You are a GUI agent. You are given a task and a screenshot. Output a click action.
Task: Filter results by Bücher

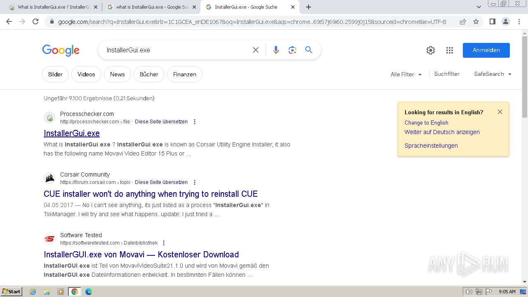pos(149,74)
